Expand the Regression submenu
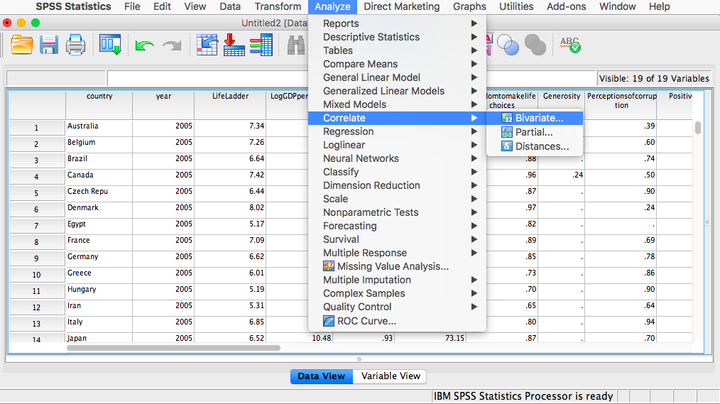This screenshot has width=720, height=404. [397, 131]
